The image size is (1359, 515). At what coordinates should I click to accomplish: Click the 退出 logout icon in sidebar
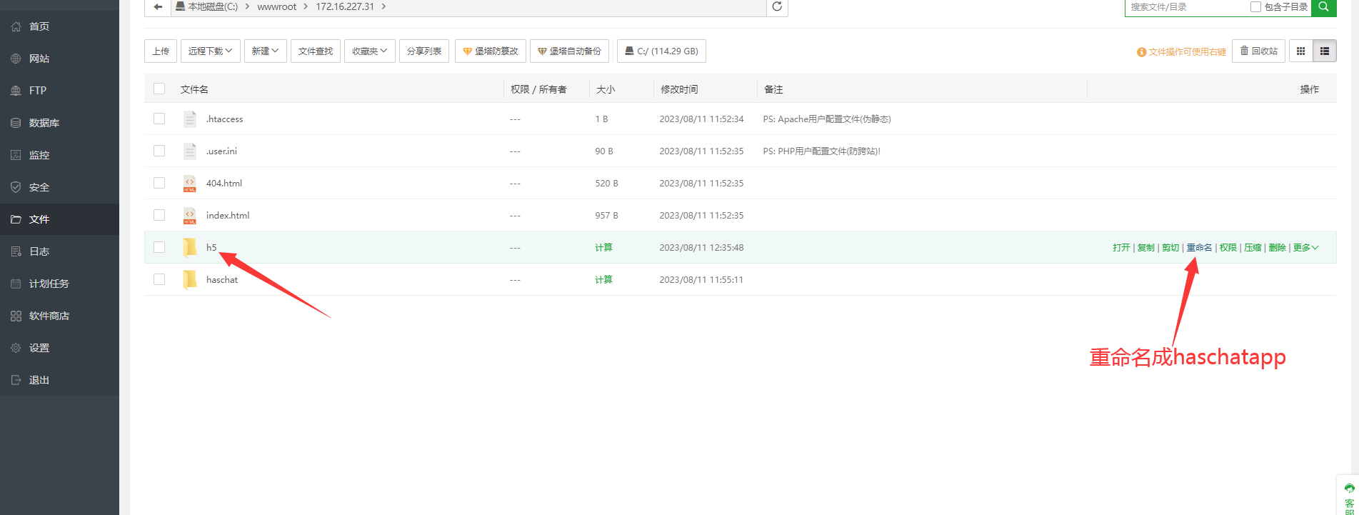(x=16, y=380)
